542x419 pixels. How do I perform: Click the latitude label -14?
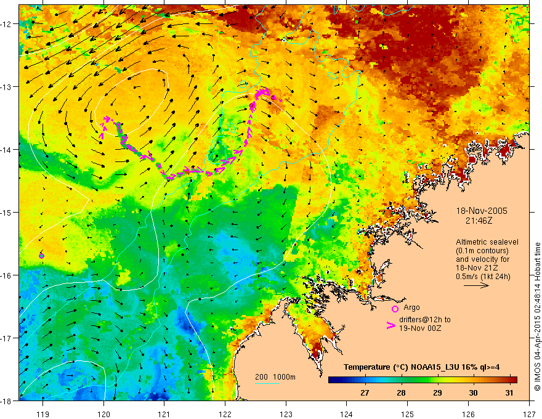pos(7,149)
